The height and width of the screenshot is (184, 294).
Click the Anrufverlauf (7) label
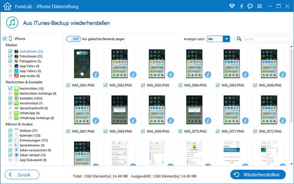31,103
